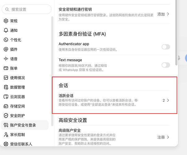Select the 个性化 icon in sidebar
The image size is (187, 155).
(6, 40)
